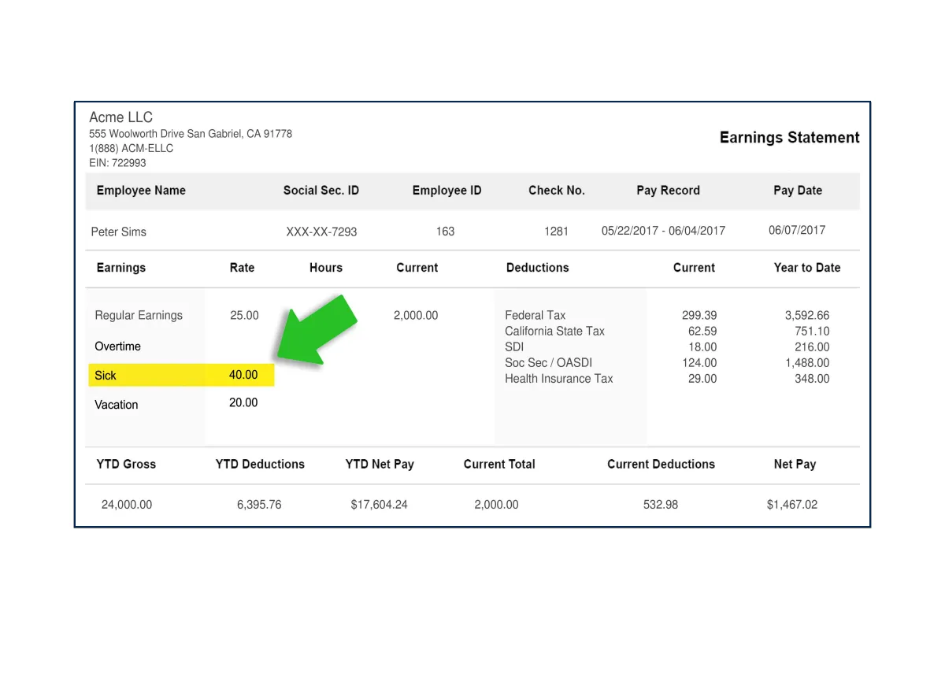945x693 pixels.
Task: Select the Employee Name column header
Action: (141, 191)
